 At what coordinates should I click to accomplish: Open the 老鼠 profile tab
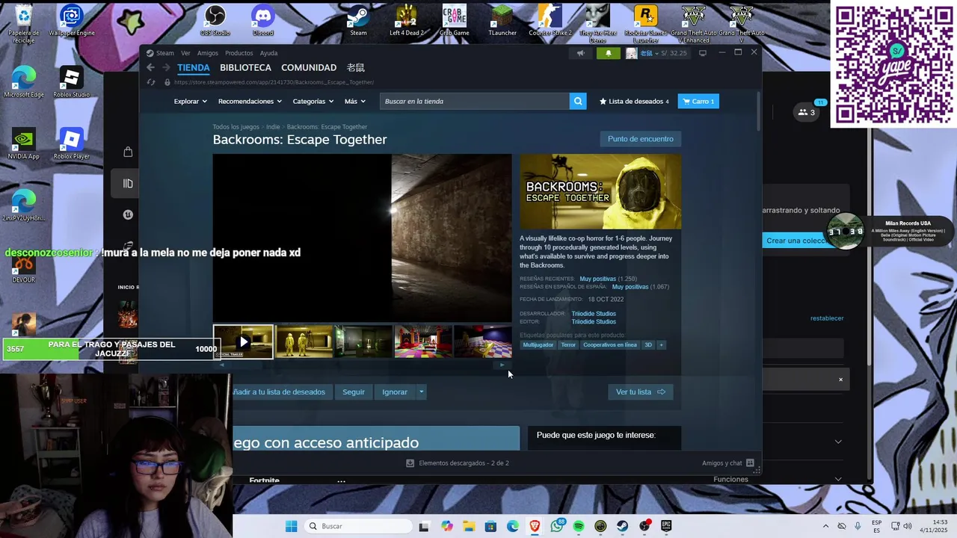[356, 67]
